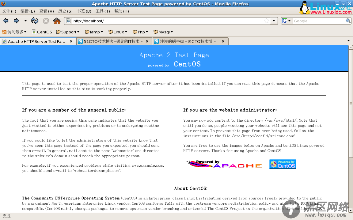Image resolution: width=353 pixels, height=220 pixels.
Task: Close the 51CTO技术博客 tab
Action: click(x=147, y=41)
